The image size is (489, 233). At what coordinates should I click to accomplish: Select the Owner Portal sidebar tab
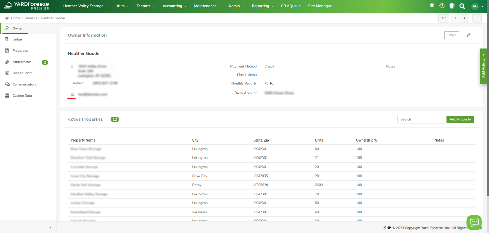tap(28, 73)
